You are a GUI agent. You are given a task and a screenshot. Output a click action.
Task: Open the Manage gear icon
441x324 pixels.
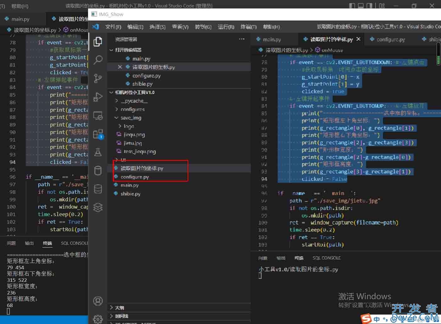(x=98, y=319)
